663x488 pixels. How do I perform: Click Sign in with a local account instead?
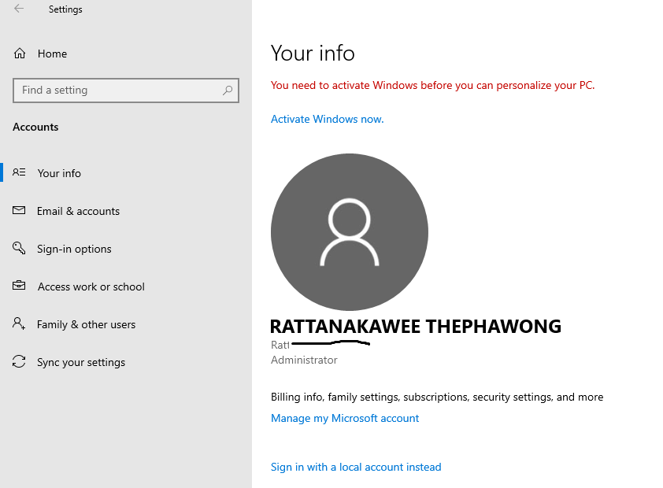click(356, 467)
